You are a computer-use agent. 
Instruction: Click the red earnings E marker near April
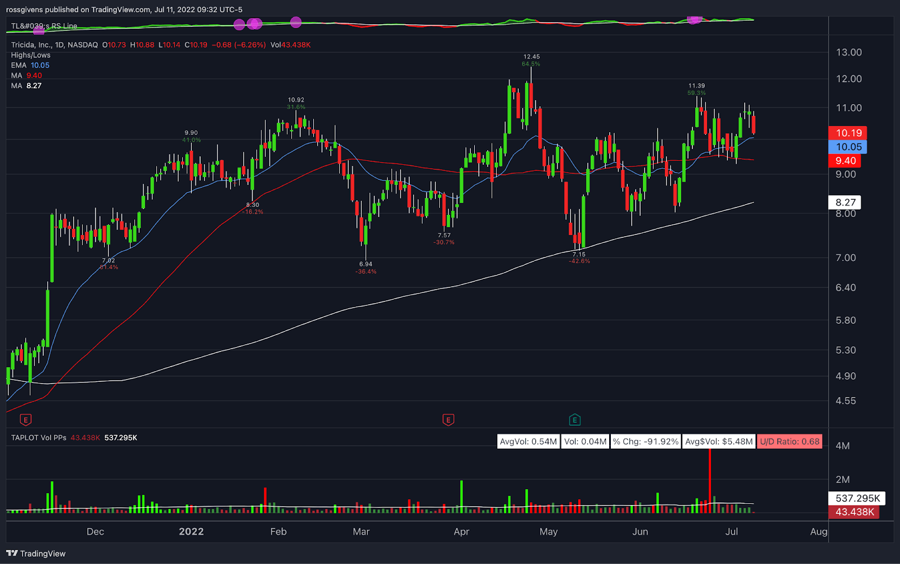(x=448, y=419)
